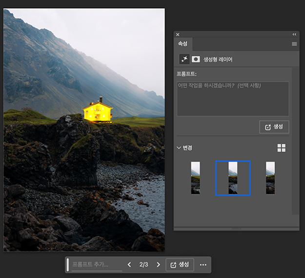Click 생성 button in contextual taskbar
The image size is (305, 278).
[180, 265]
